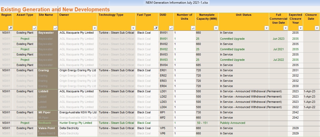Select DUID cell 'BW04'

pos(166,65)
